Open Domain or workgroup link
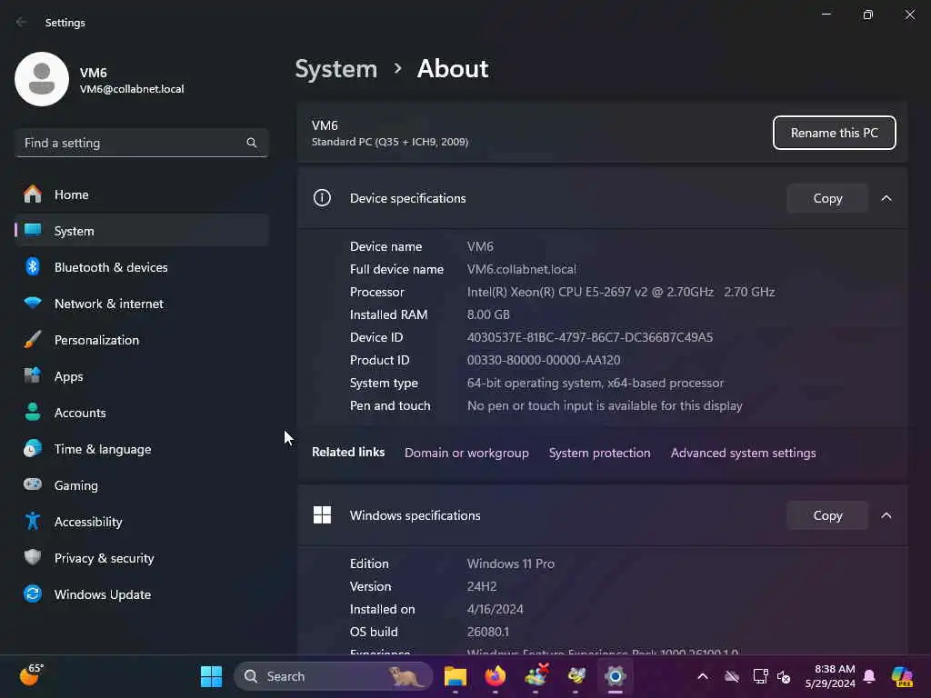 coord(466,453)
